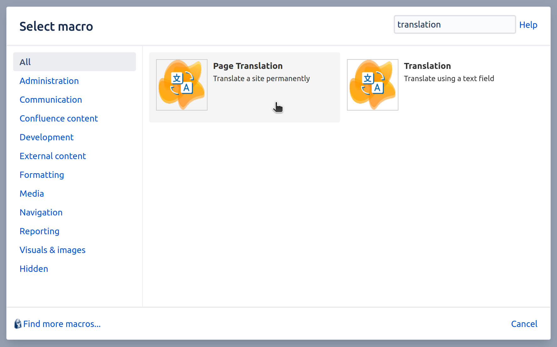Show External content macros

click(x=53, y=156)
